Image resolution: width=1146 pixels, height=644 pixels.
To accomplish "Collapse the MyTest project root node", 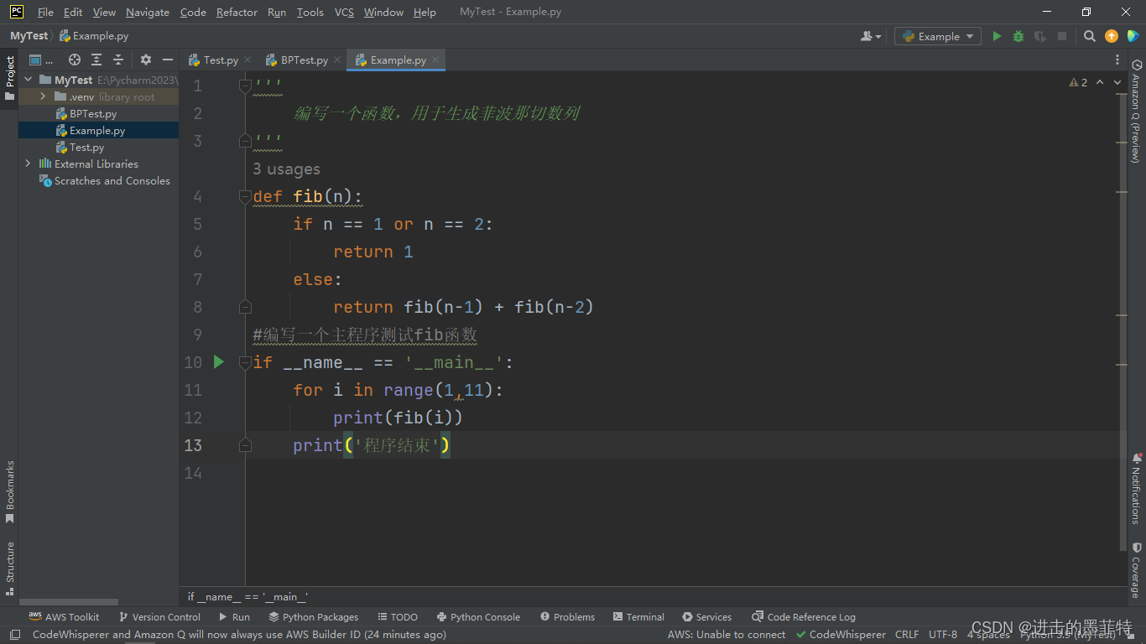I will (x=29, y=80).
